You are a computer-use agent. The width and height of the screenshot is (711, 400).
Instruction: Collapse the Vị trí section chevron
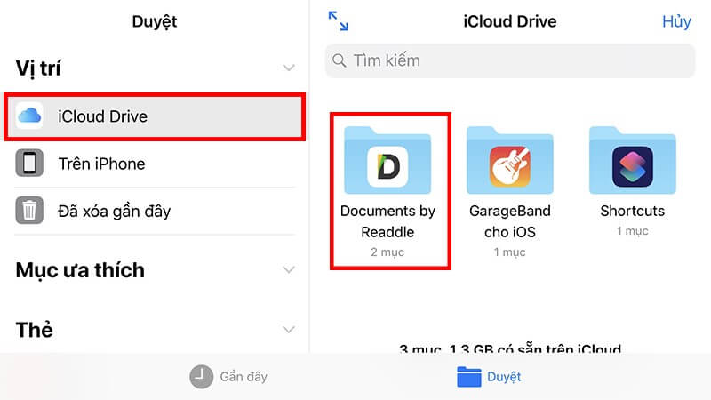tap(288, 68)
